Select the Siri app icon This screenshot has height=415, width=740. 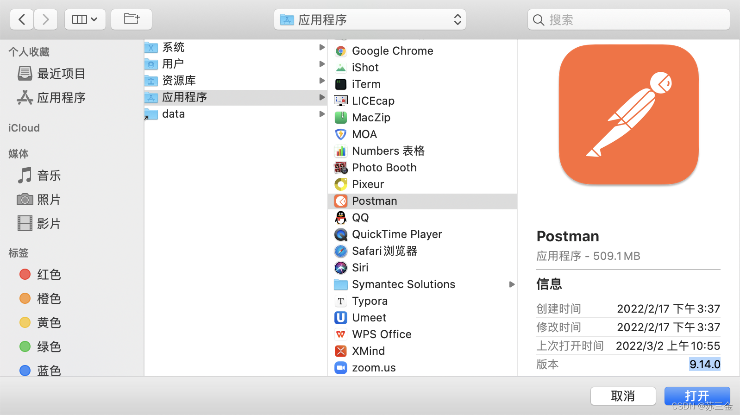(341, 268)
